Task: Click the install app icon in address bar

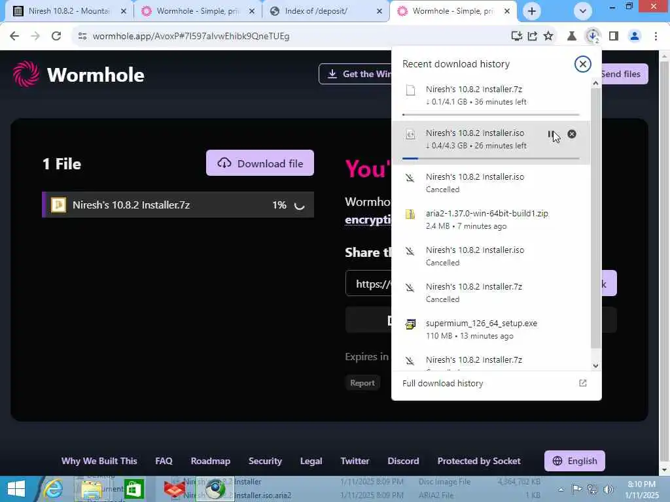Action: click(517, 37)
